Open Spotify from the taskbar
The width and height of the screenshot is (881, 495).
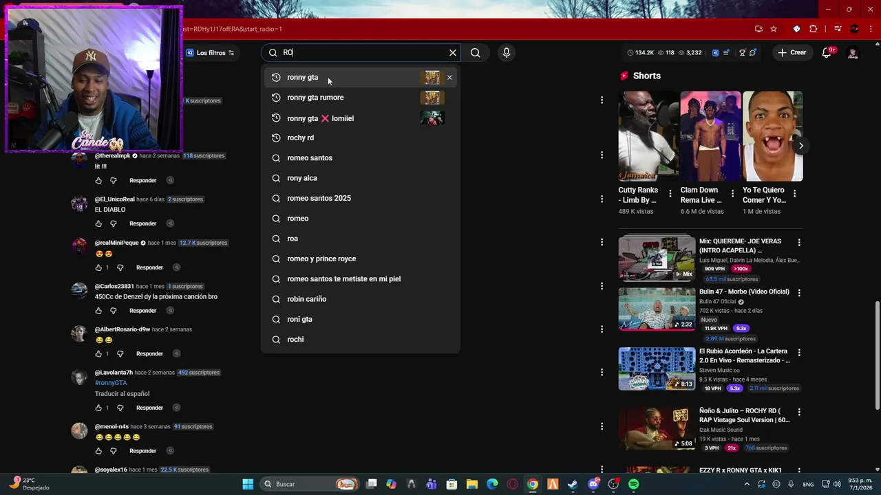[633, 484]
